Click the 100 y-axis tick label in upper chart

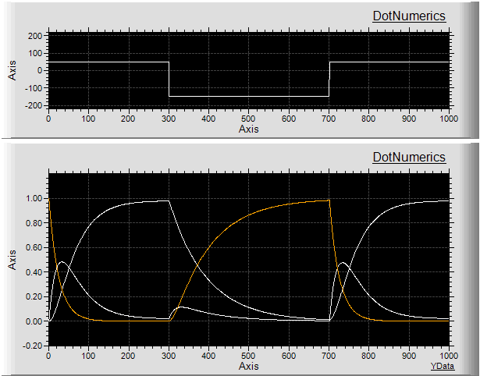tap(35, 53)
